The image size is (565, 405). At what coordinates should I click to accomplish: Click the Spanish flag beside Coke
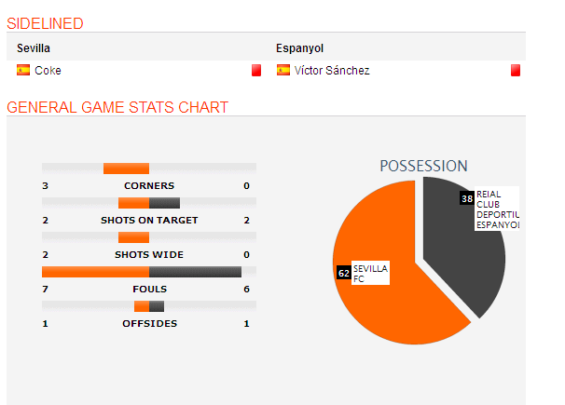click(23, 70)
